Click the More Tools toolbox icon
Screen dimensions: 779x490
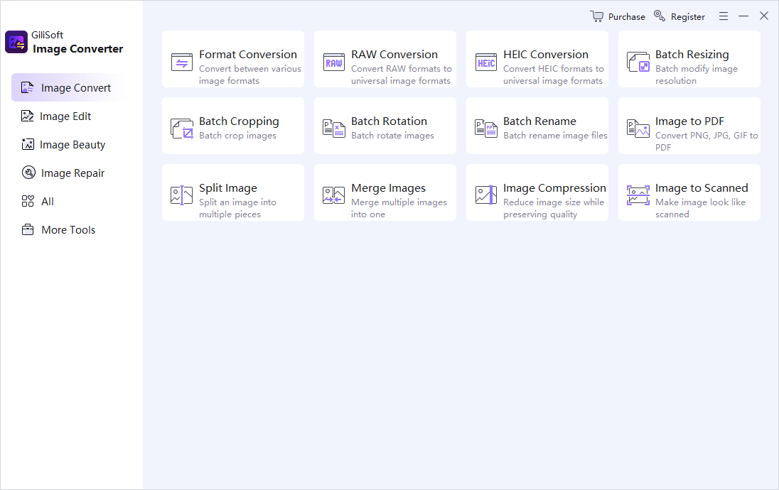coord(28,230)
